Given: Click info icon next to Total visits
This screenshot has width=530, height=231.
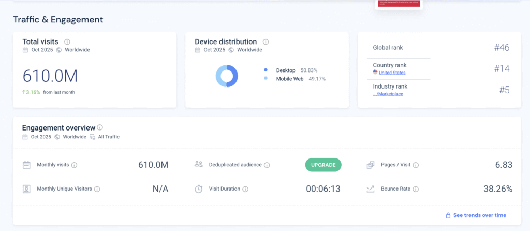Looking at the screenshot, I should pos(67,42).
